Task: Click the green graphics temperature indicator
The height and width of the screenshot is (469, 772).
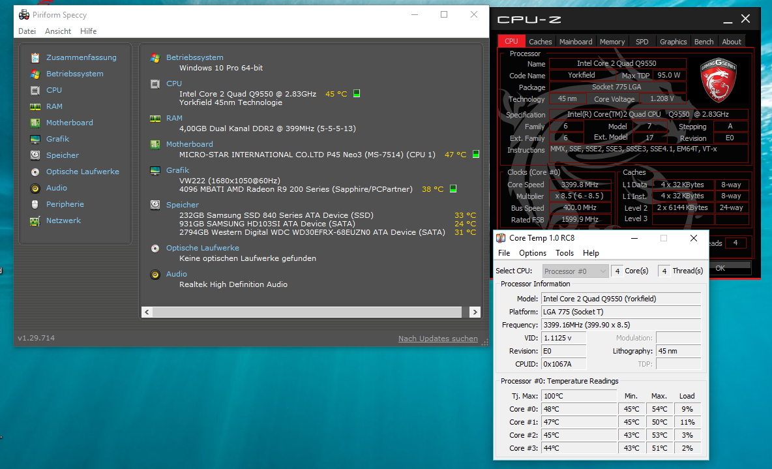Action: (453, 189)
